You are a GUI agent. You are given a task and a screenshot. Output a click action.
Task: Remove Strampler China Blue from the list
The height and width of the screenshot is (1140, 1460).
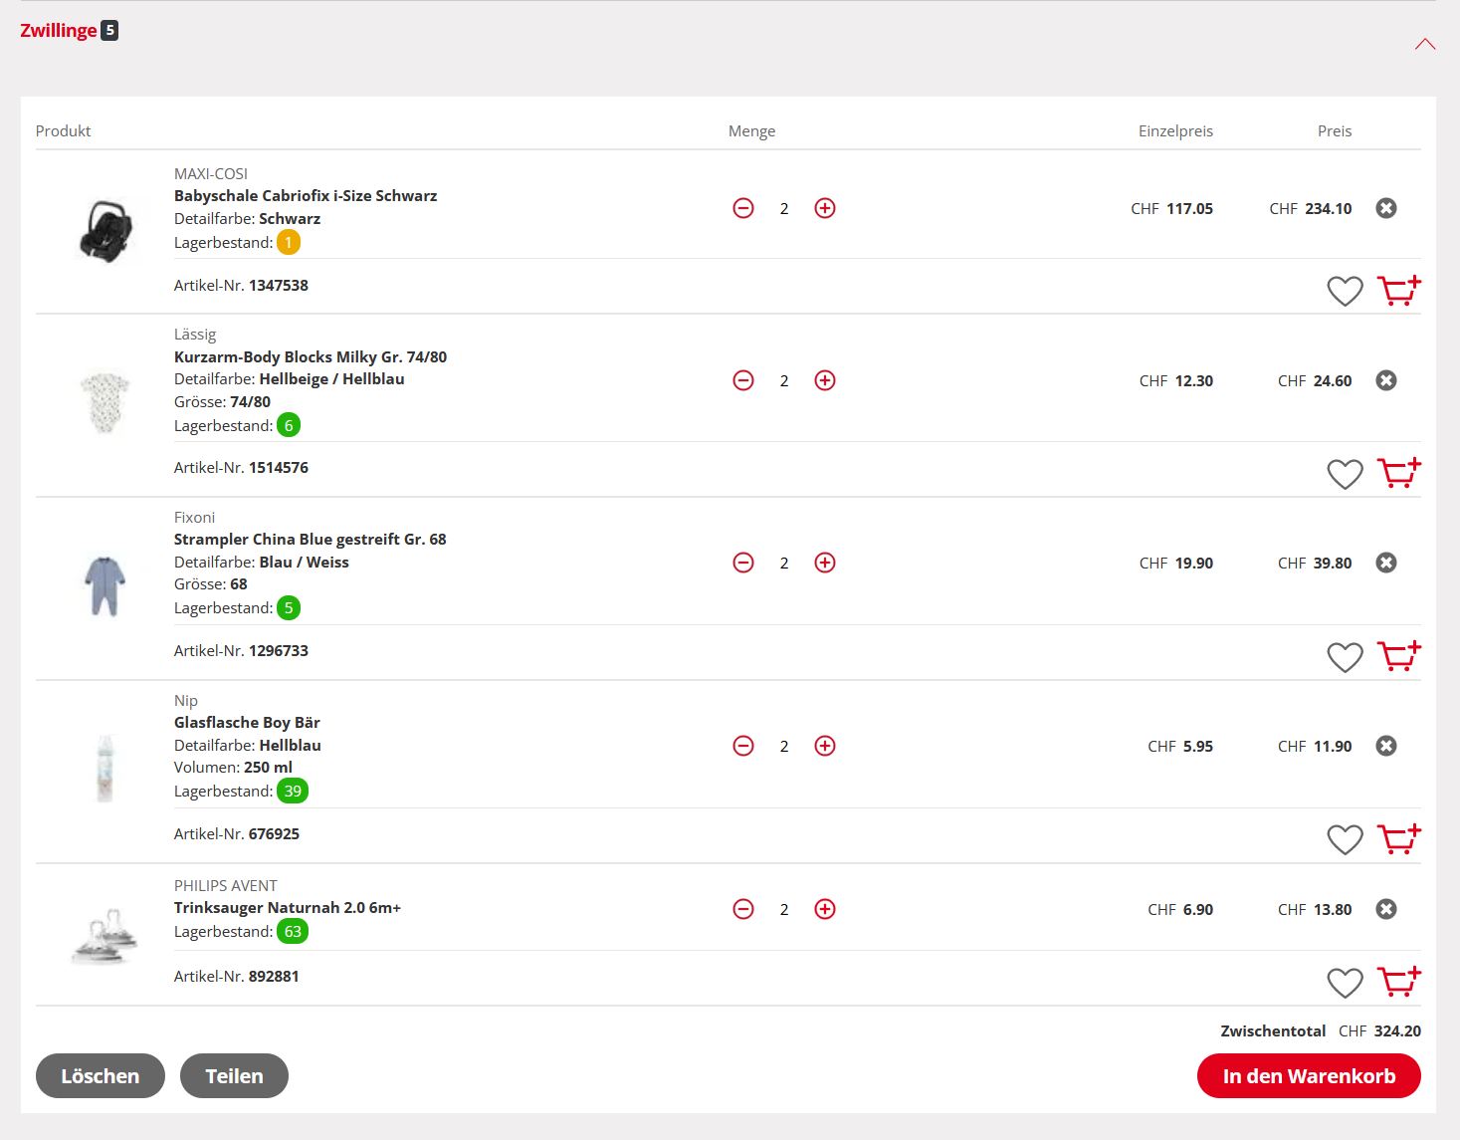(x=1386, y=563)
